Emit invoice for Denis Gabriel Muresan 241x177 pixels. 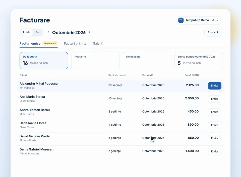(215, 151)
